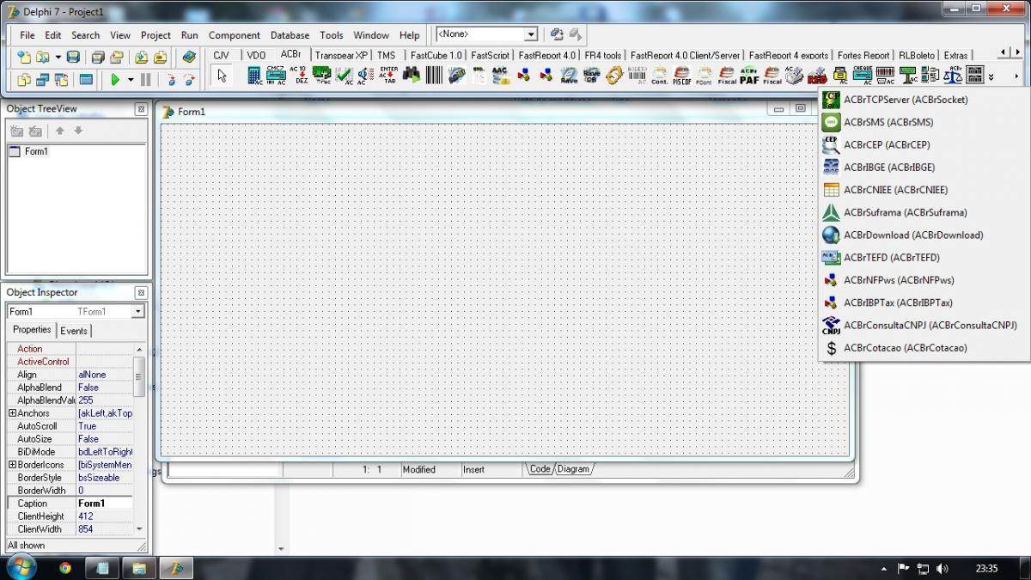Open the Events tab in Object Inspector

click(73, 331)
